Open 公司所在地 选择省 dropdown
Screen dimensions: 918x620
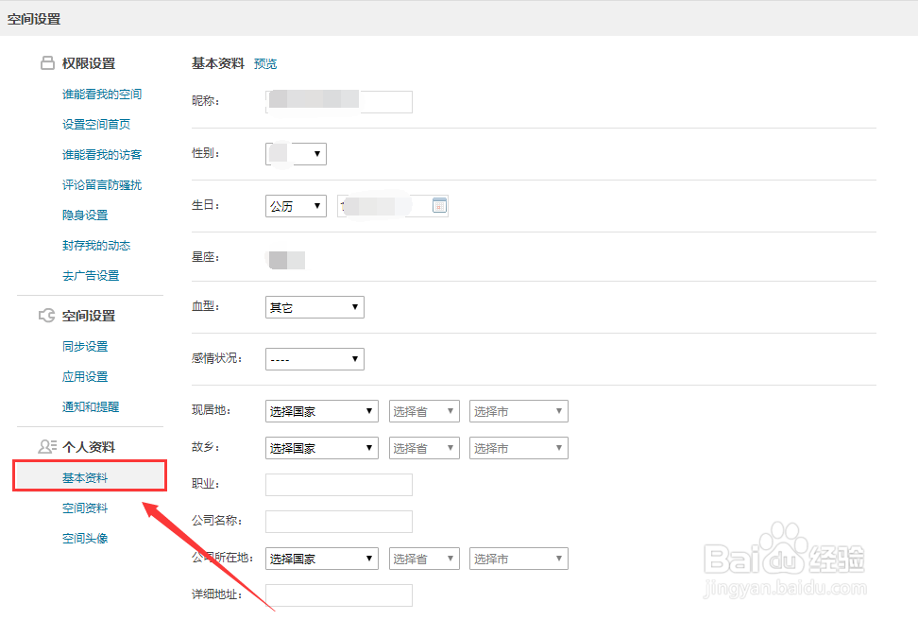coord(424,559)
